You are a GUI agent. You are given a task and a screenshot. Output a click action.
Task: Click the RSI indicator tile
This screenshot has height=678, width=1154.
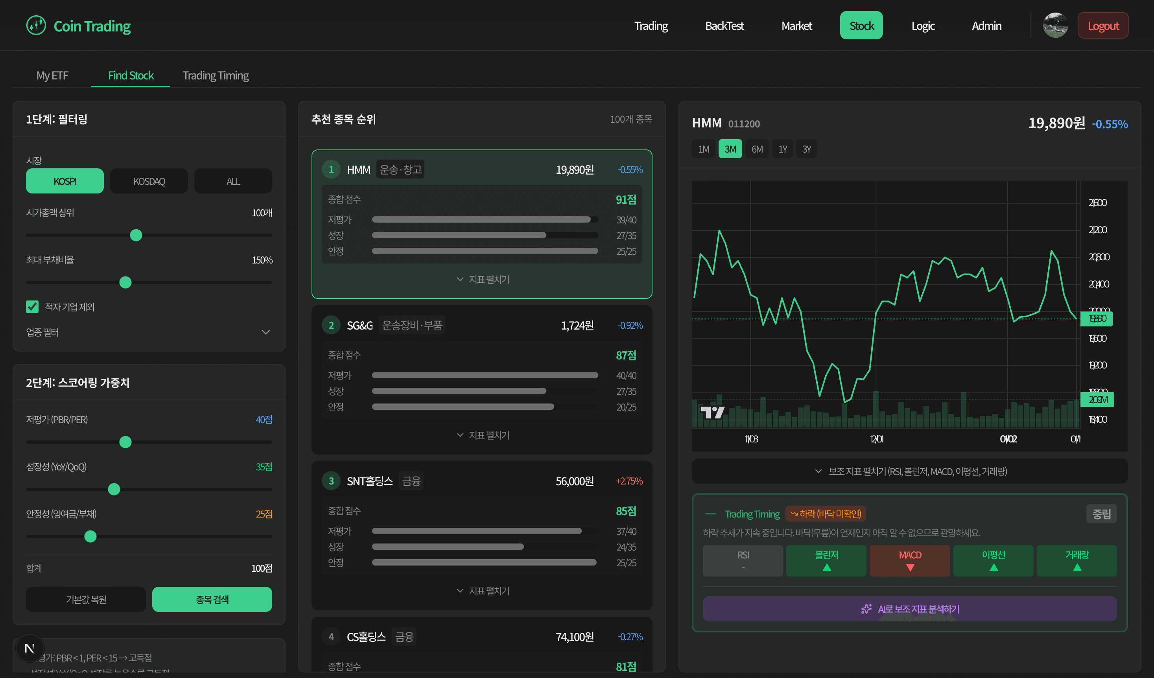click(743, 560)
